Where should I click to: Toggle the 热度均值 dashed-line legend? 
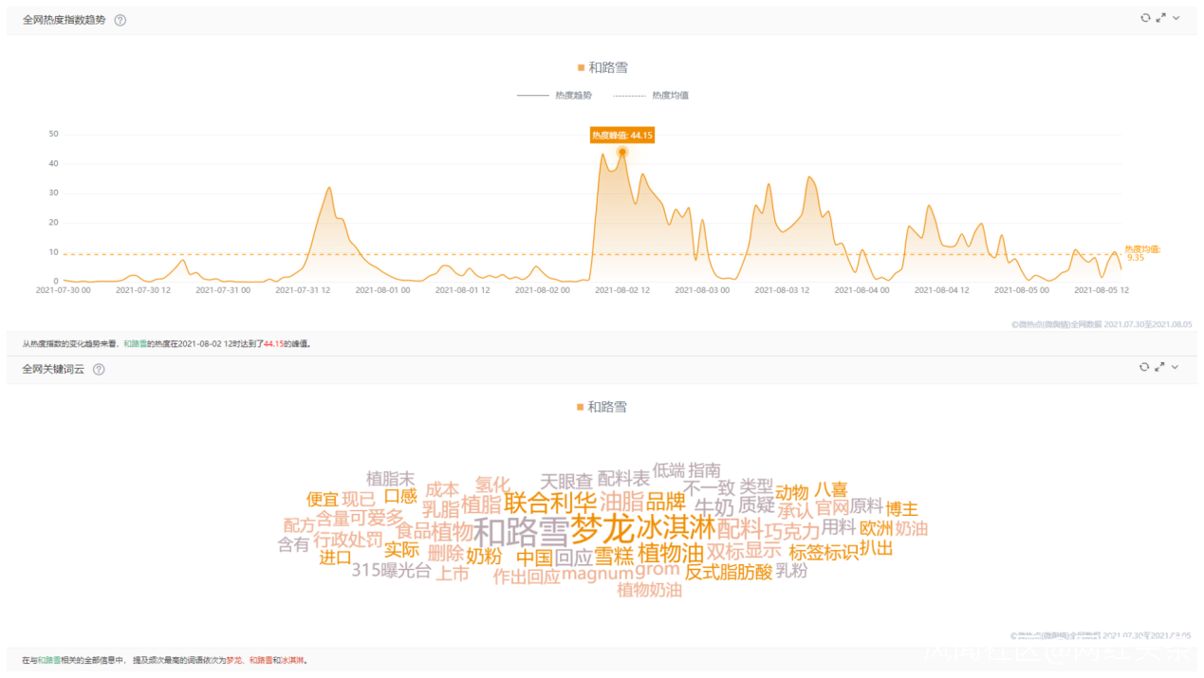click(651, 96)
